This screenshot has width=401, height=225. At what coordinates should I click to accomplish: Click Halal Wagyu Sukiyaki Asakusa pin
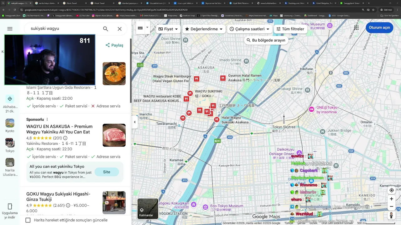[216, 120]
